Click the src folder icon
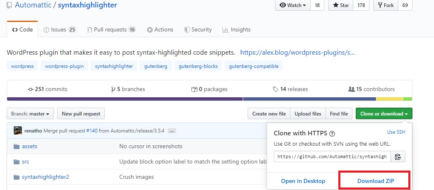434x190 pixels. pyautogui.click(x=17, y=161)
